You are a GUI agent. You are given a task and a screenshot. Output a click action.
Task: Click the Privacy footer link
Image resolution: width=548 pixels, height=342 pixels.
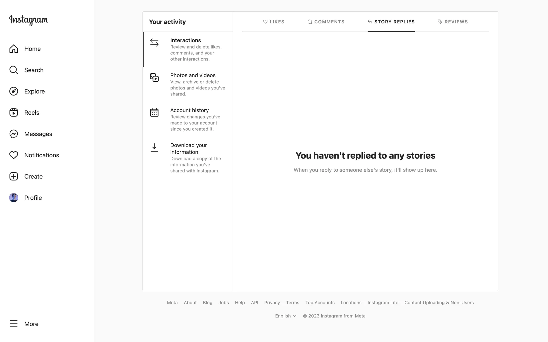(272, 303)
